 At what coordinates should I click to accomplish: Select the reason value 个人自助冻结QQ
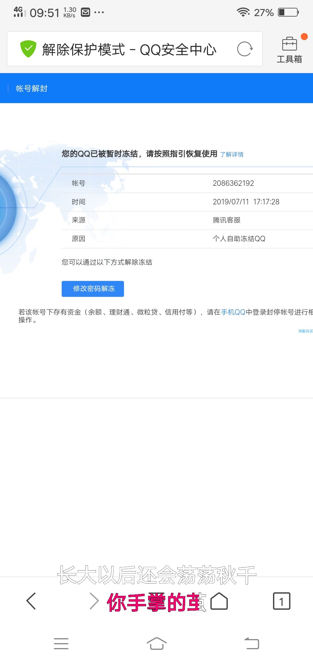pyautogui.click(x=239, y=239)
